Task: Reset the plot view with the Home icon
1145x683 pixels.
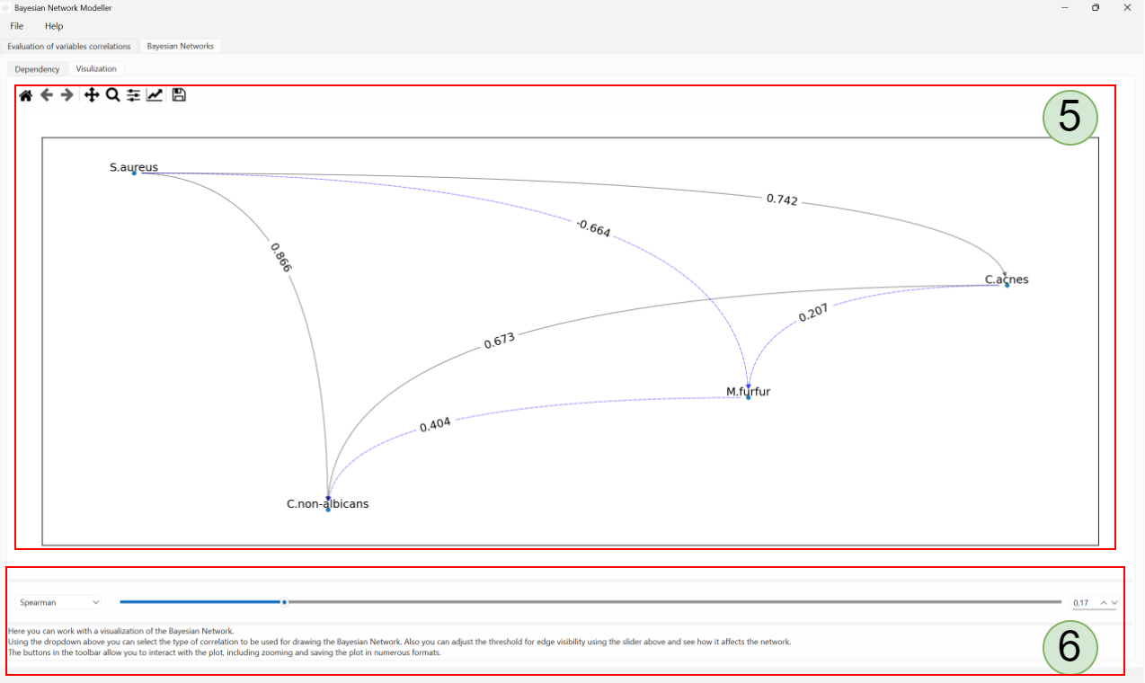Action: point(25,94)
